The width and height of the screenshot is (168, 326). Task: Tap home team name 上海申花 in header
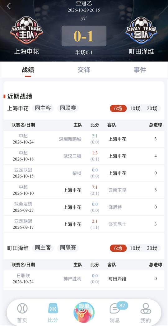26,51
